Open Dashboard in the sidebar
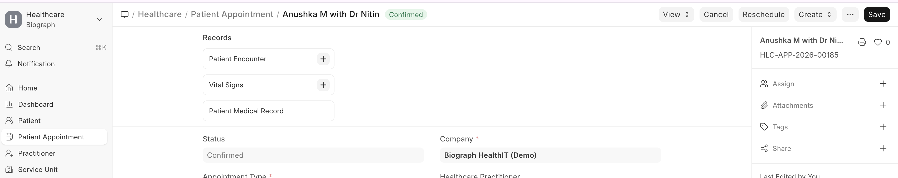The image size is (898, 178). 36,104
